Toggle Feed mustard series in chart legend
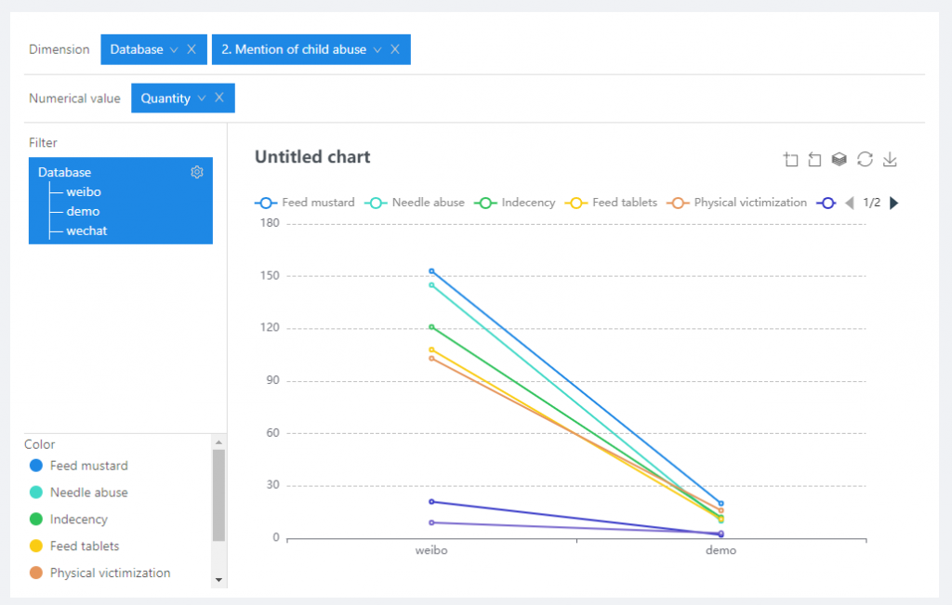The height and width of the screenshot is (605, 952). [x=306, y=203]
